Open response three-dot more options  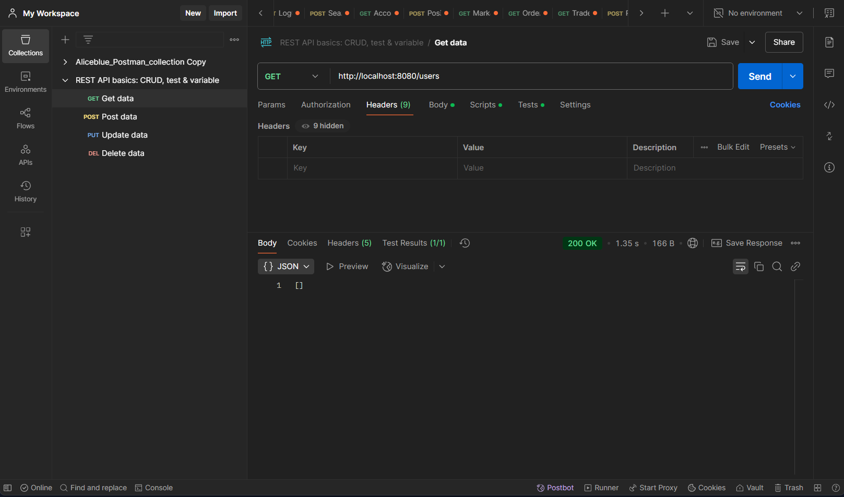[x=795, y=243]
